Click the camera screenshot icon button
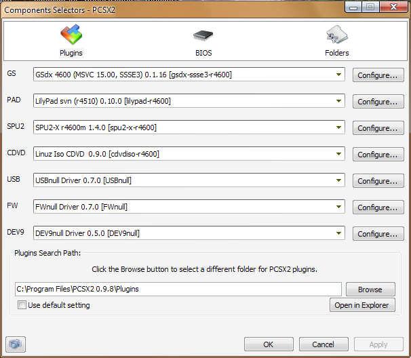This screenshot has height=358, width=411. 16,344
